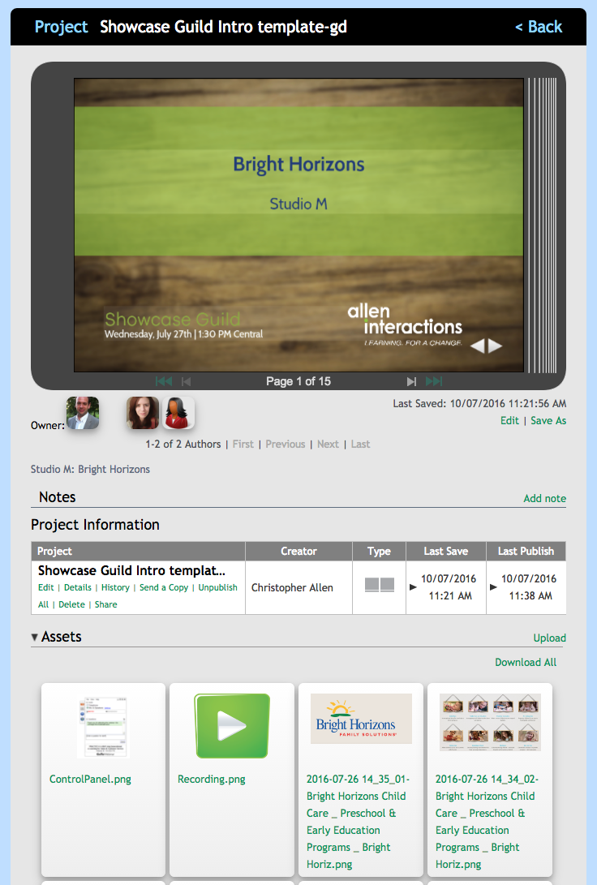Click the right arrow on the slide
The height and width of the screenshot is (885, 597).
coord(495,346)
